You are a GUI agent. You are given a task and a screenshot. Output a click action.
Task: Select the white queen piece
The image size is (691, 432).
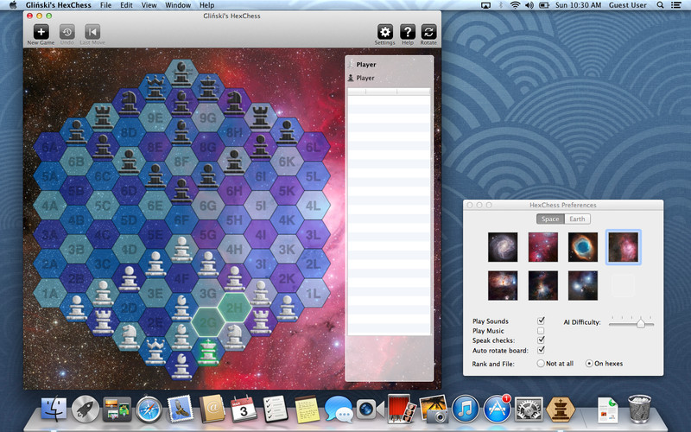155,351
